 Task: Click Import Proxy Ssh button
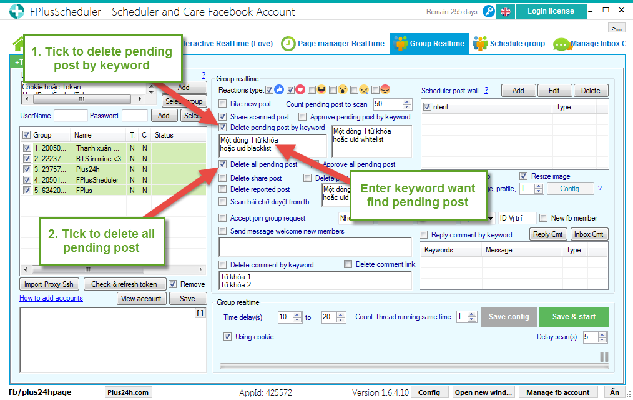pos(49,284)
